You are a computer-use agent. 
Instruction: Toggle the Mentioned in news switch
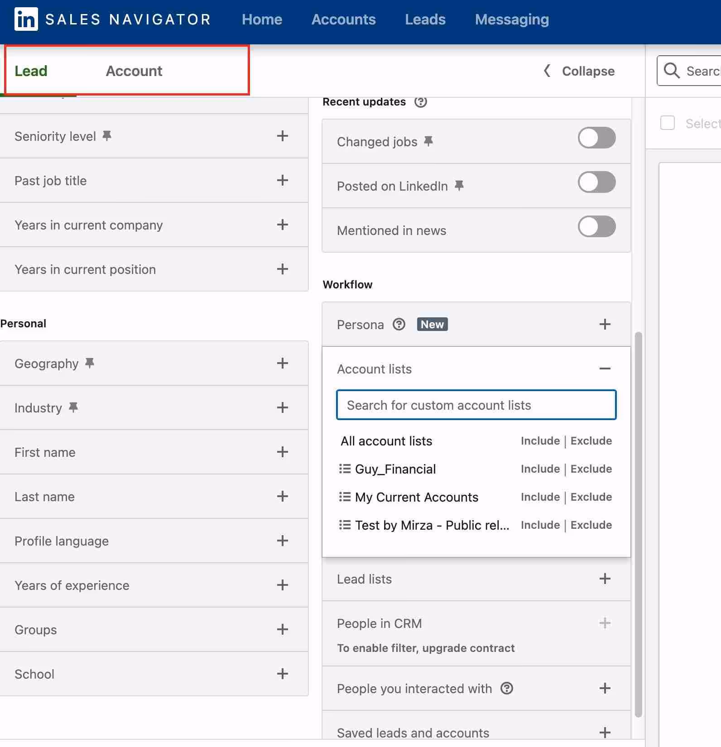pyautogui.click(x=596, y=226)
